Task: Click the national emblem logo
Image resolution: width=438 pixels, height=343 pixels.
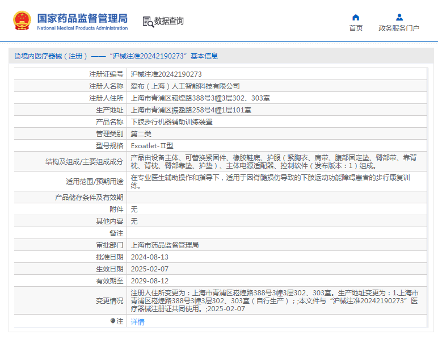Action: 22,20
